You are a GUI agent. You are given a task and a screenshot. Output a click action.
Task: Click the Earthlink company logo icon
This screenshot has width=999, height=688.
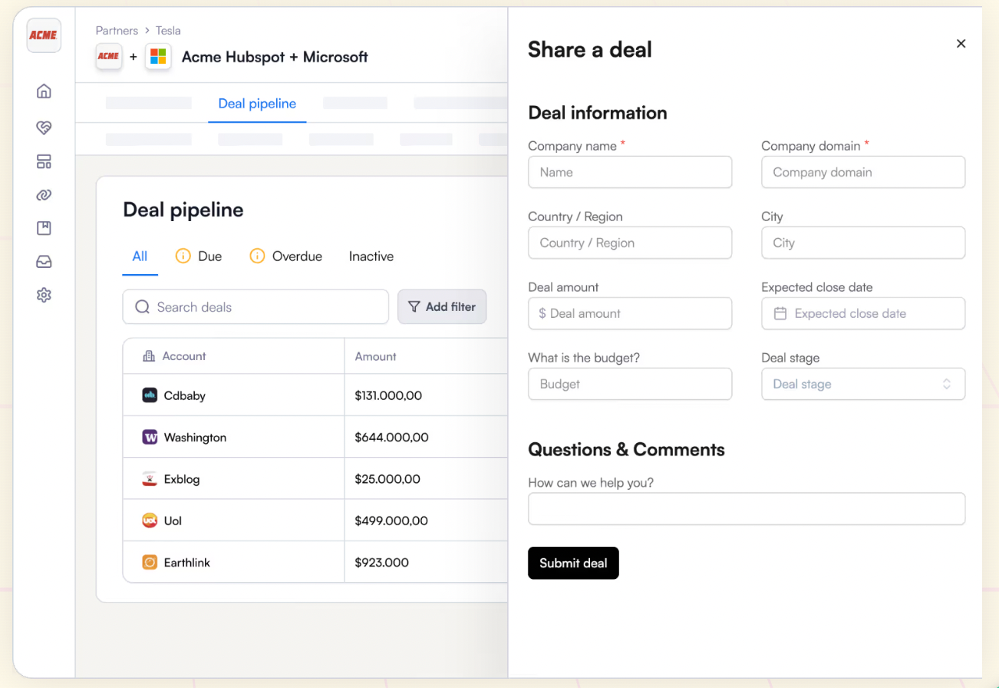coord(150,562)
